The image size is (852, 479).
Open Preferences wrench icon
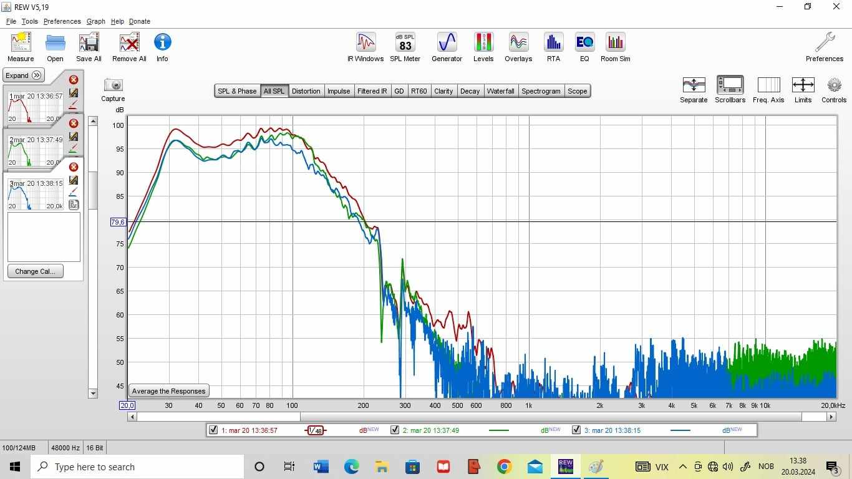pos(825,47)
